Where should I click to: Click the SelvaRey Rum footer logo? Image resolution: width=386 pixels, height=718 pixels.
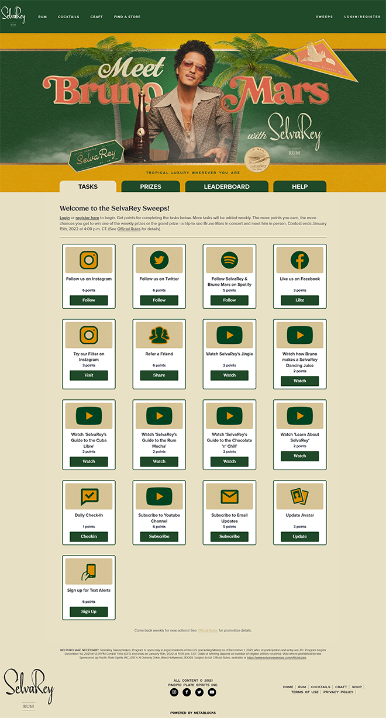[x=28, y=689]
